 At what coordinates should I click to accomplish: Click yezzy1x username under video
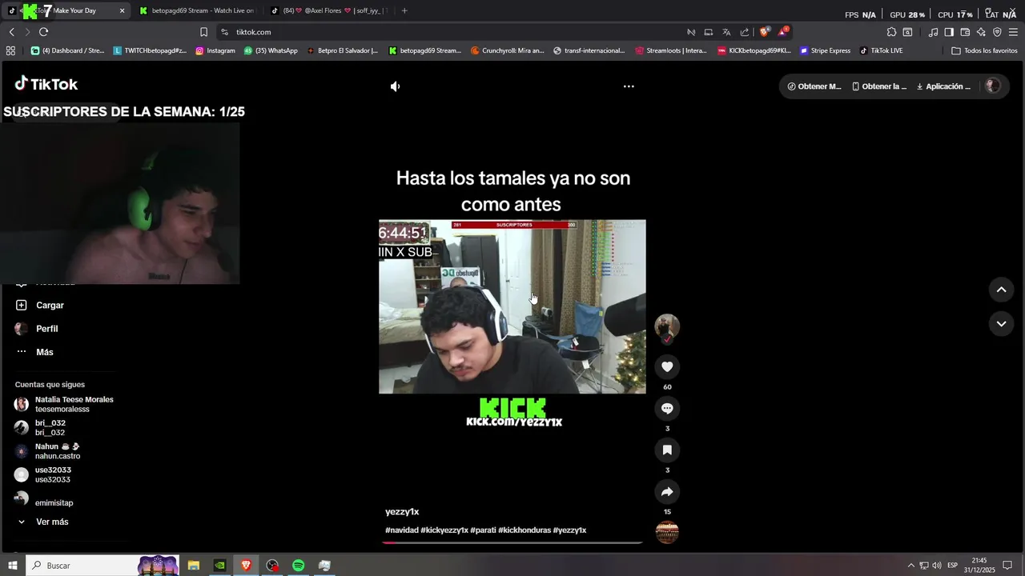(402, 512)
